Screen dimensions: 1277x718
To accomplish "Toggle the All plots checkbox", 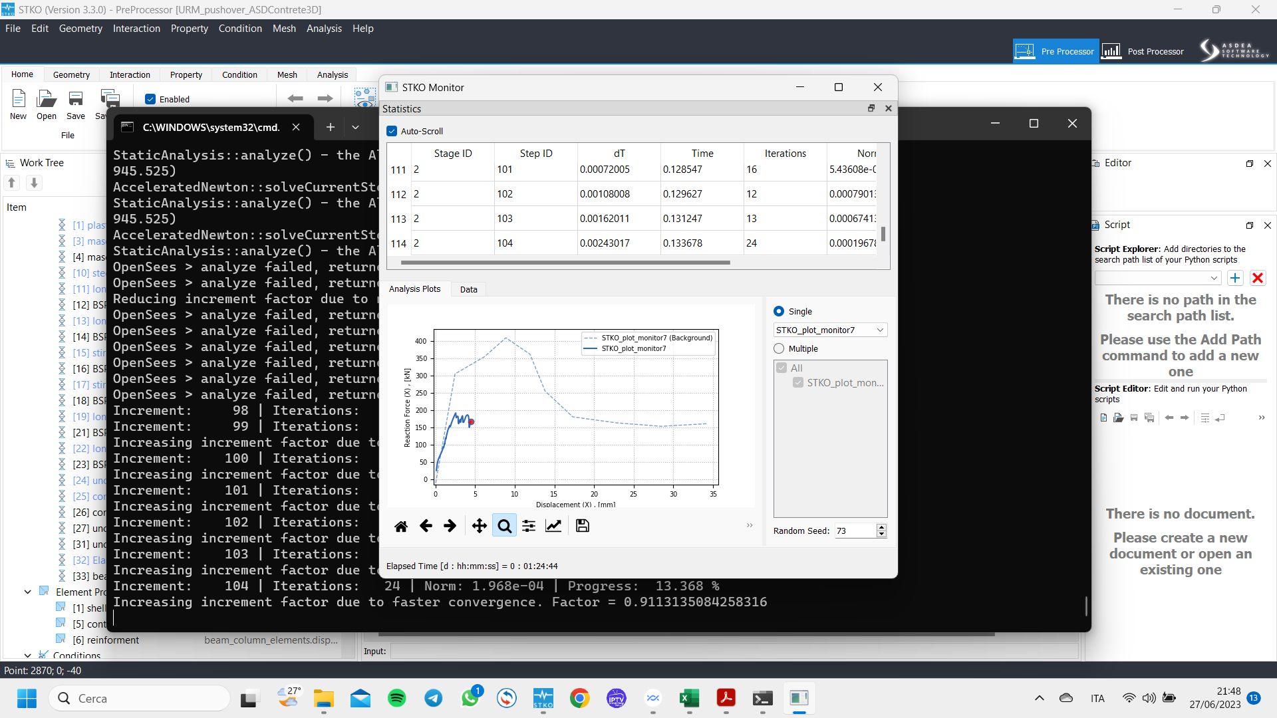I will [x=781, y=368].
